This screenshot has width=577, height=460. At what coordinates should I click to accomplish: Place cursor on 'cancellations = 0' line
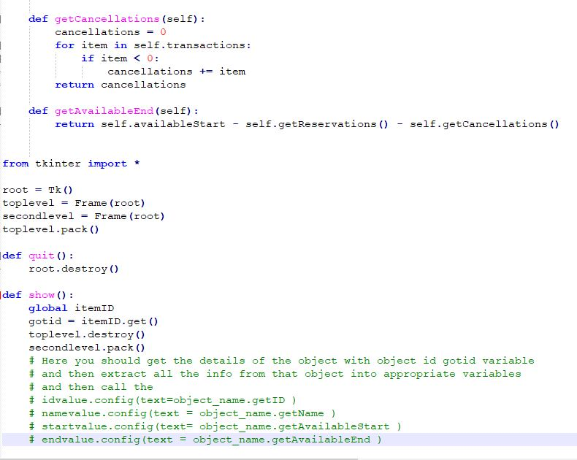point(110,32)
